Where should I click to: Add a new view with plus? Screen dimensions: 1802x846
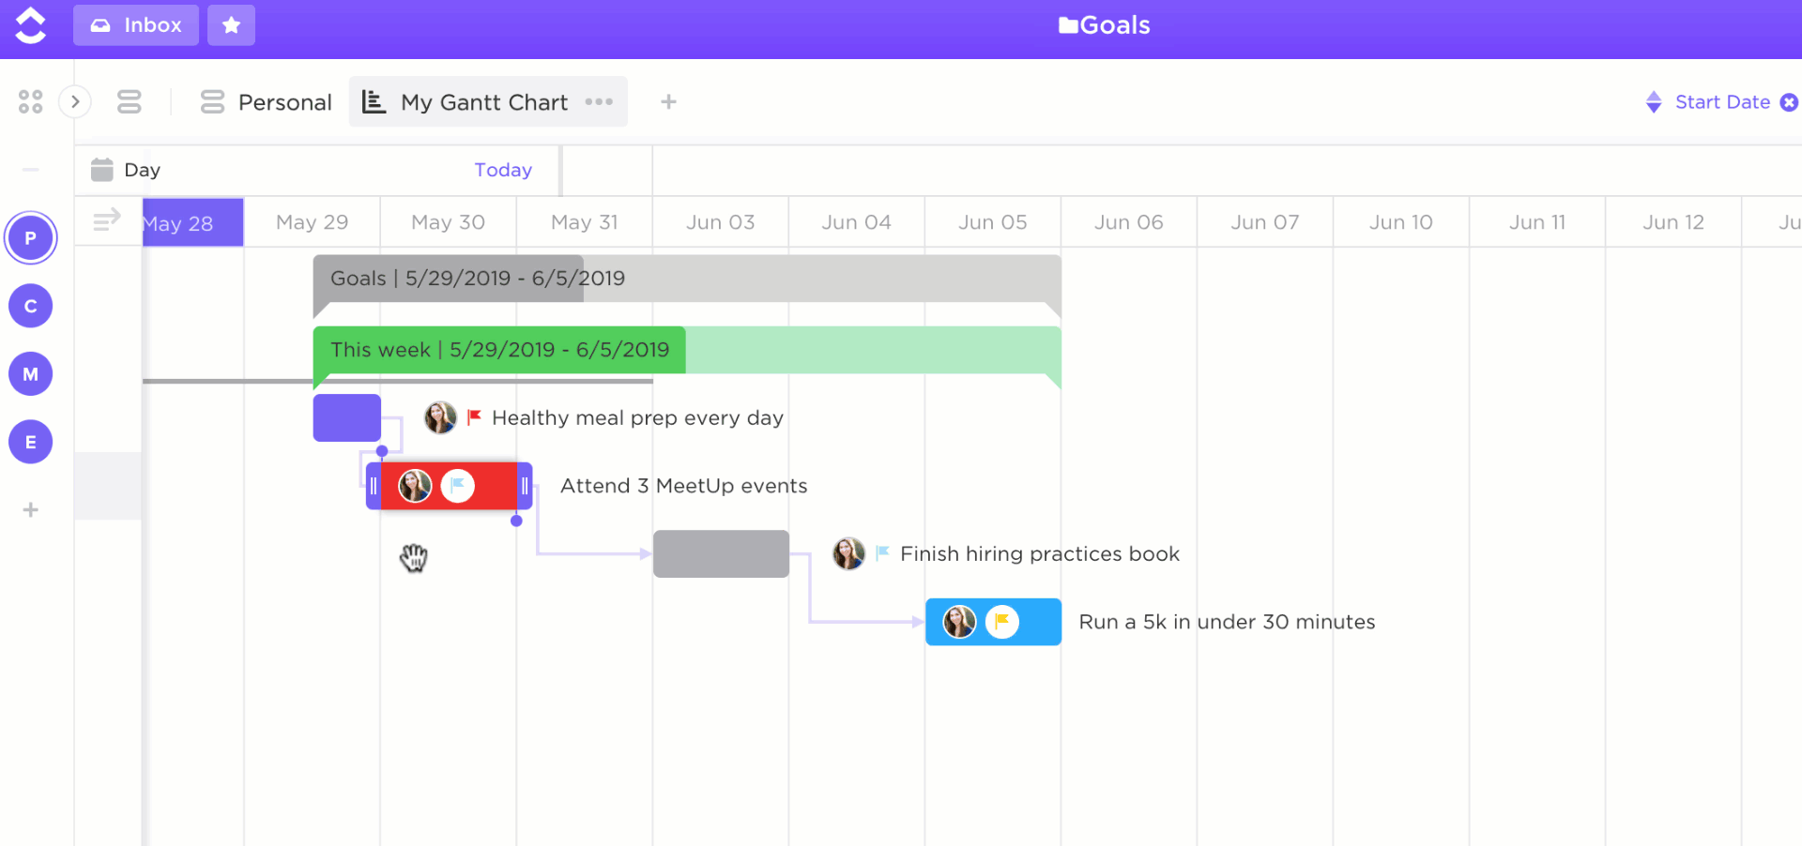tap(668, 101)
